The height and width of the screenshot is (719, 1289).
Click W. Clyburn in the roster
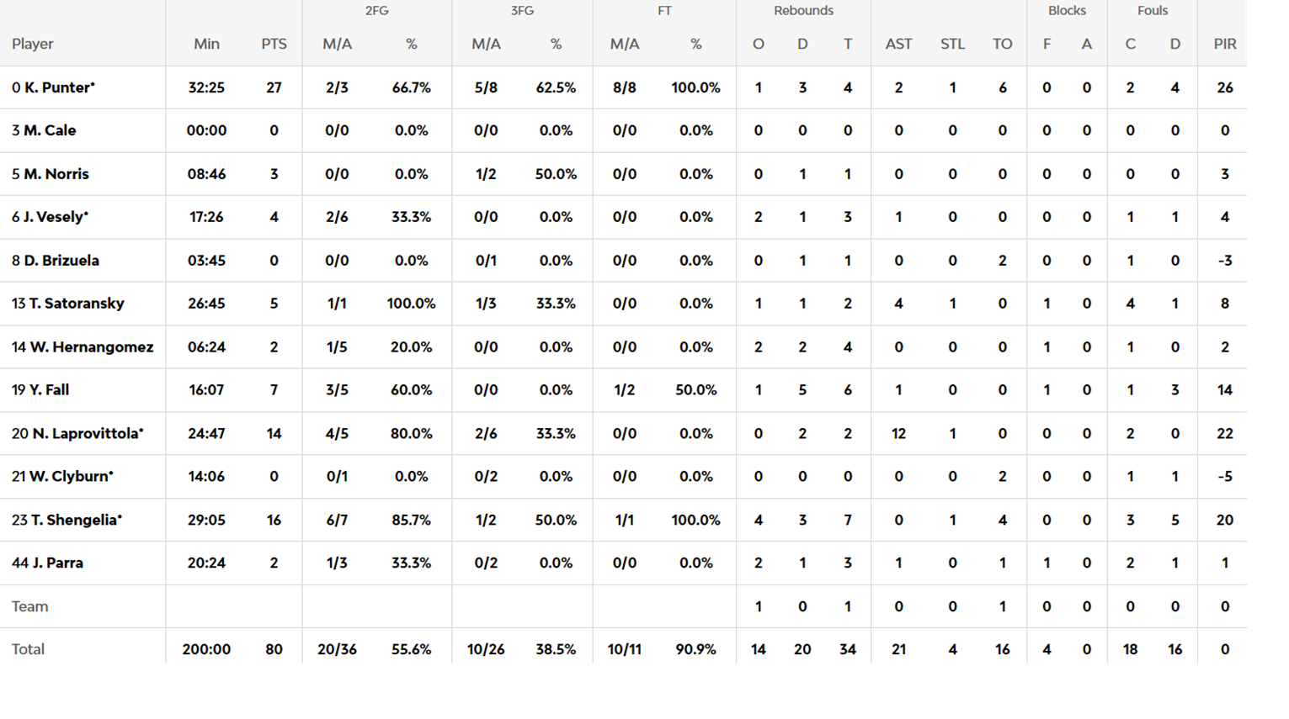pyautogui.click(x=71, y=477)
